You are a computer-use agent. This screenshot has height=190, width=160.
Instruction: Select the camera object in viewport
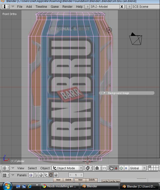[136, 39]
